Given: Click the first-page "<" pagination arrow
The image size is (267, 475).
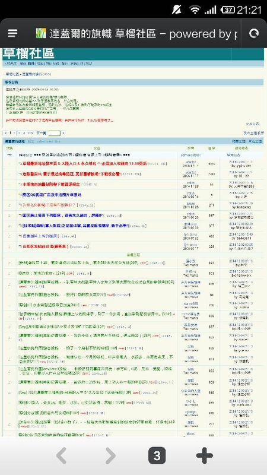Looking at the screenshot, I should 5,133.
